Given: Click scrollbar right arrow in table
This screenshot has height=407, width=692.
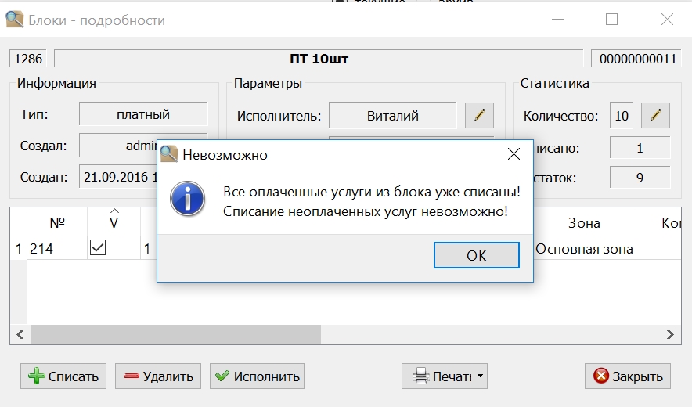Looking at the screenshot, I should 670,335.
